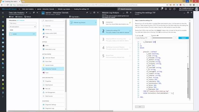The image size is (199, 112).
Task: Open the All subscriptions dropdown
Action: click(x=22, y=27)
